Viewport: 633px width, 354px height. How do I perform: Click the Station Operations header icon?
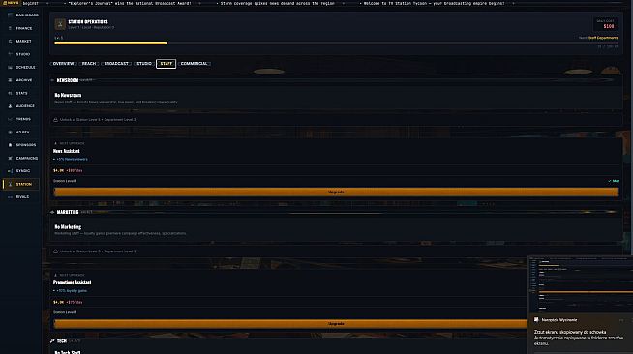tap(60, 24)
